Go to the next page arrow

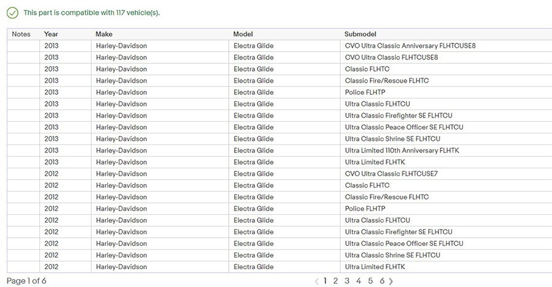pyautogui.click(x=391, y=281)
